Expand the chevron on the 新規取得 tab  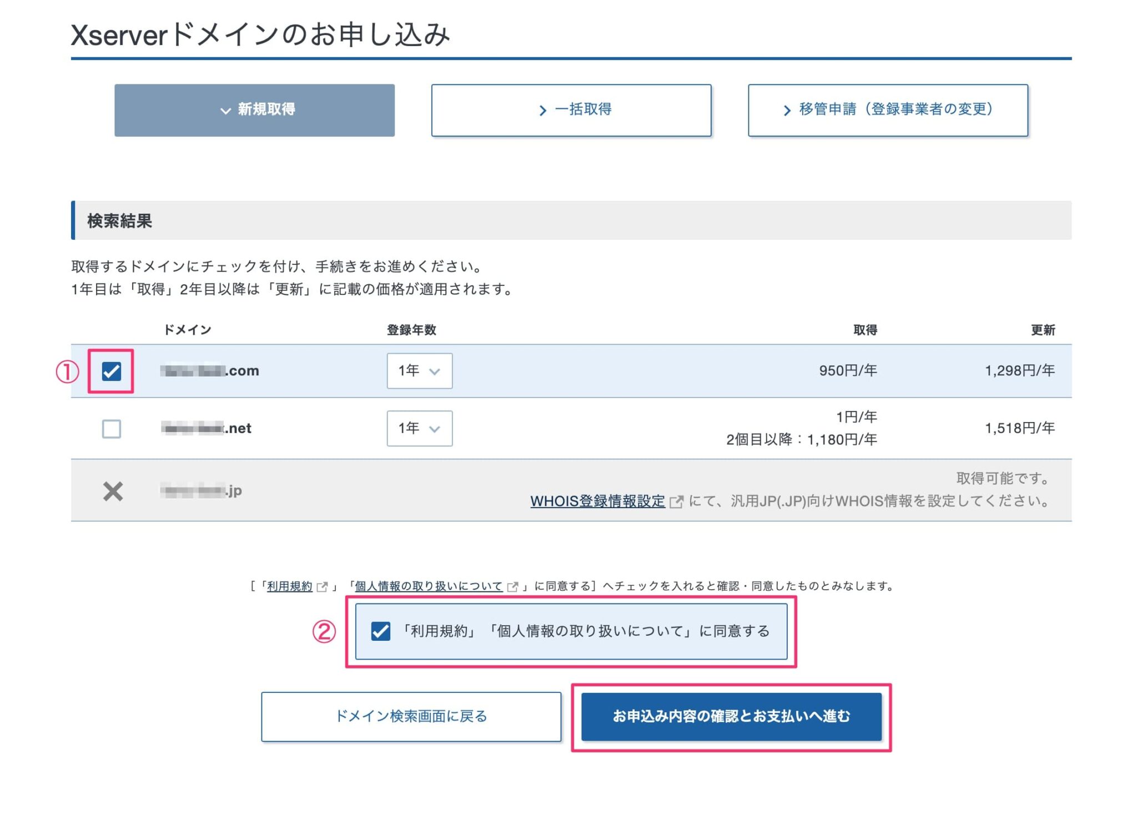point(224,110)
